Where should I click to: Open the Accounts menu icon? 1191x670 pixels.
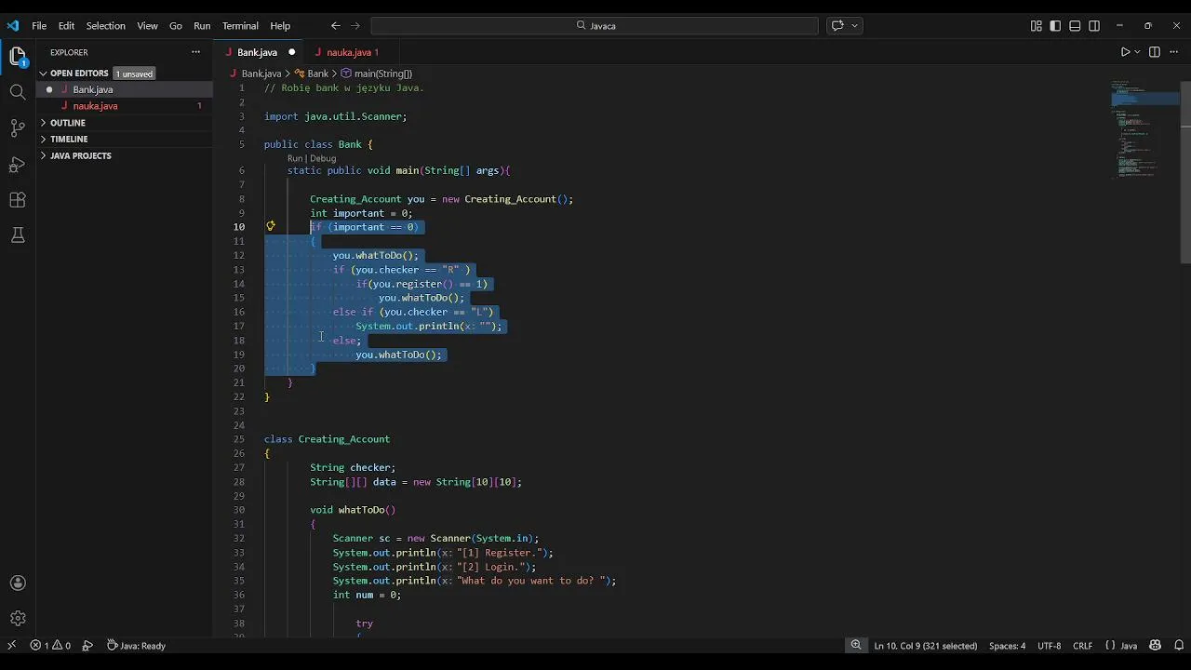pyautogui.click(x=18, y=583)
